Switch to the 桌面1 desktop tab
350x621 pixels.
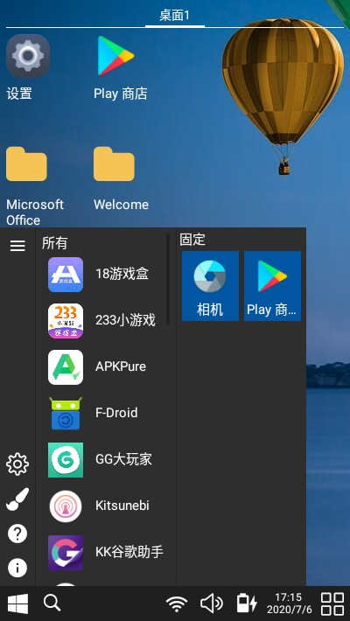[x=175, y=16]
